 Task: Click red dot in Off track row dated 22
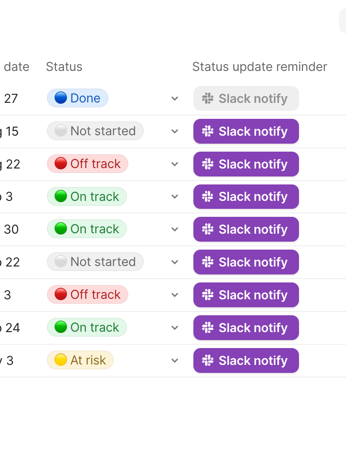point(60,164)
